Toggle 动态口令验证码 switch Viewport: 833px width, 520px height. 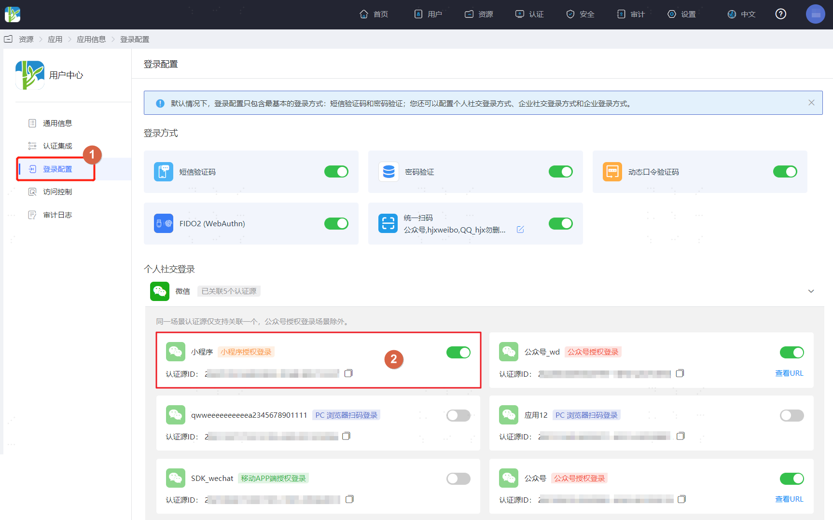point(785,172)
